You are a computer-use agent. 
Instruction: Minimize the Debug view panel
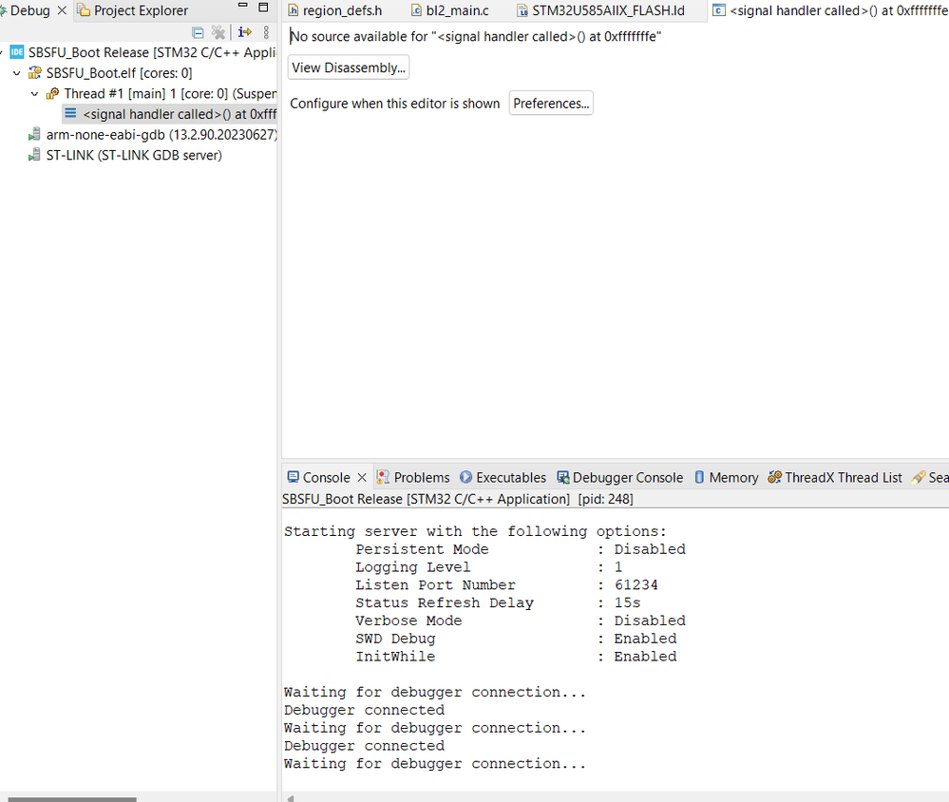point(242,6)
